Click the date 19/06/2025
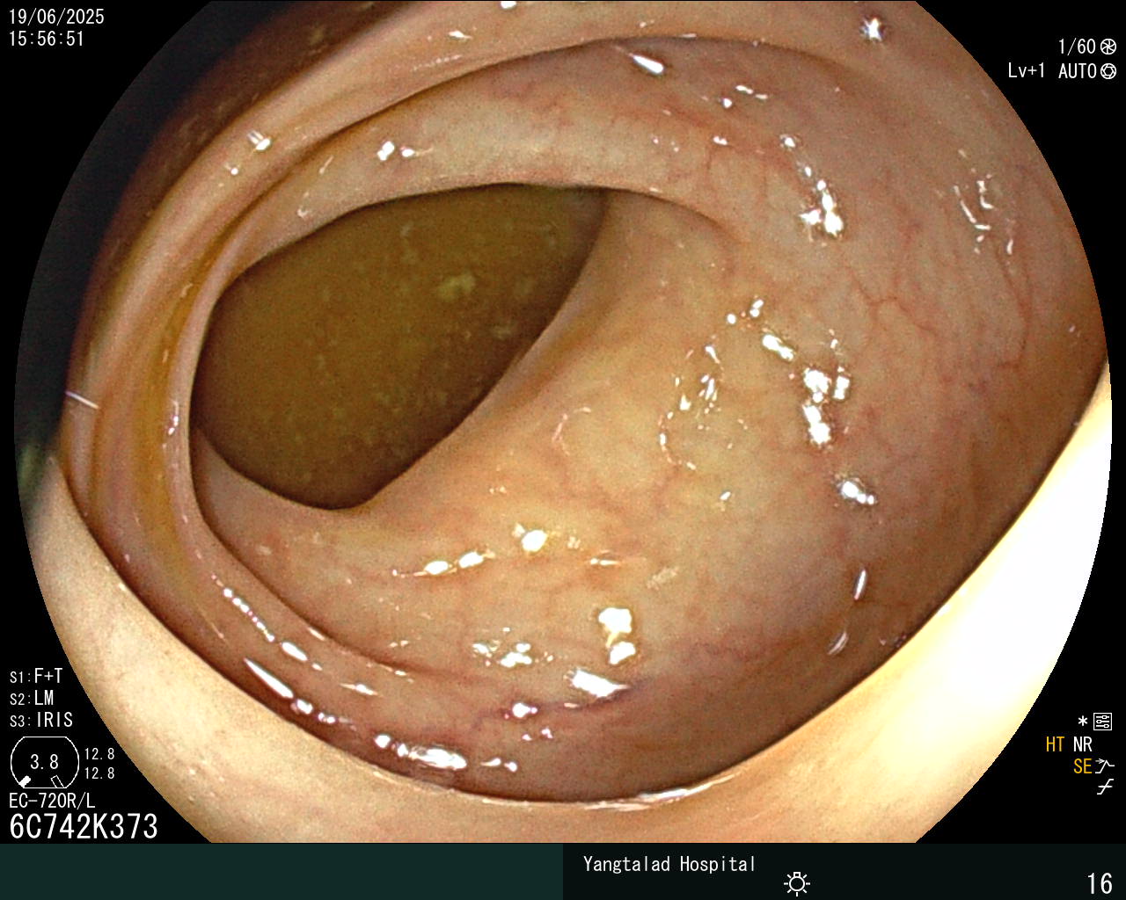 (x=56, y=17)
